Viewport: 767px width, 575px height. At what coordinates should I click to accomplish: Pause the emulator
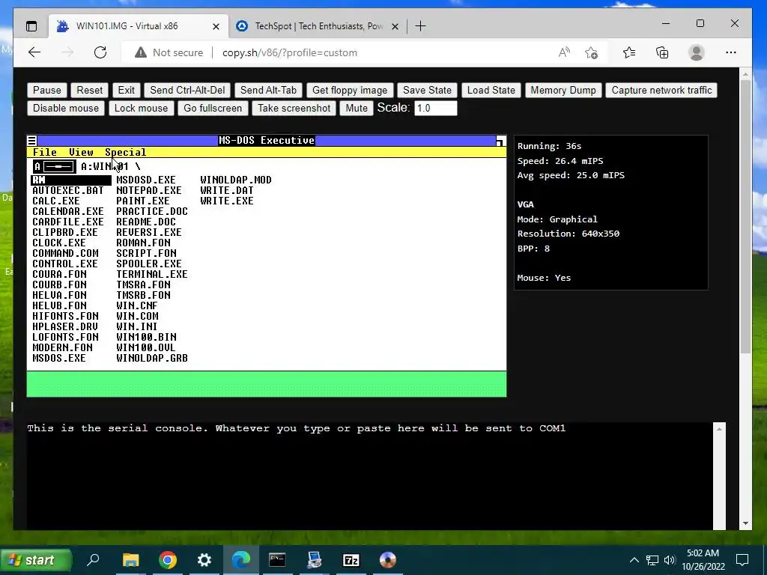tap(47, 90)
